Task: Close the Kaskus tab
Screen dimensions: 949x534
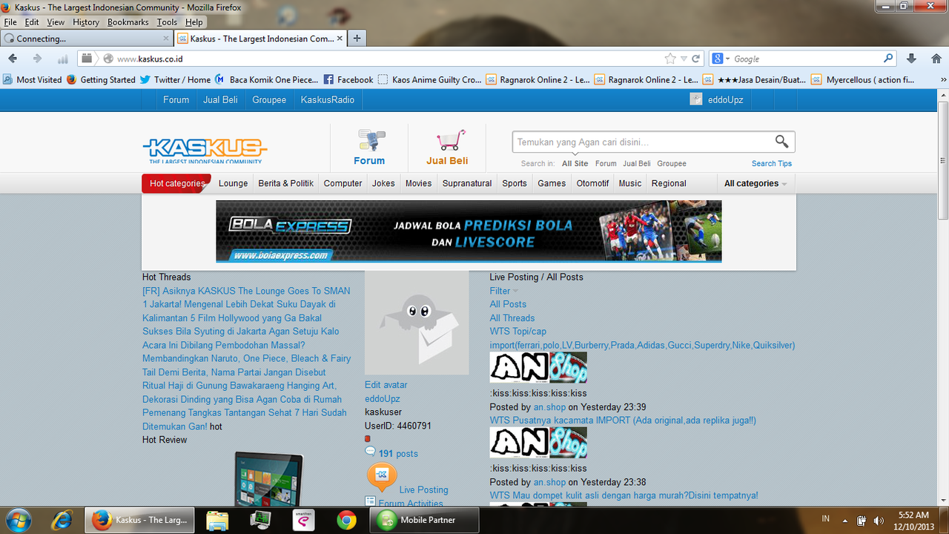Action: point(340,39)
